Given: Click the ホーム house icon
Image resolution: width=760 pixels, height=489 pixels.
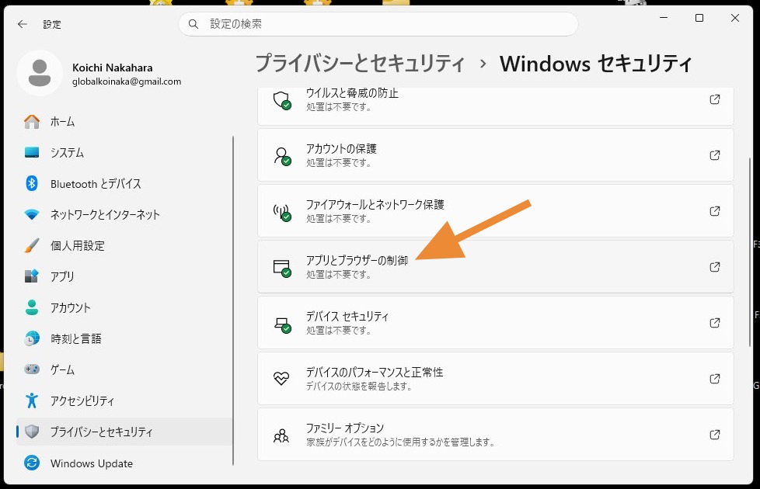Looking at the screenshot, I should [x=32, y=122].
